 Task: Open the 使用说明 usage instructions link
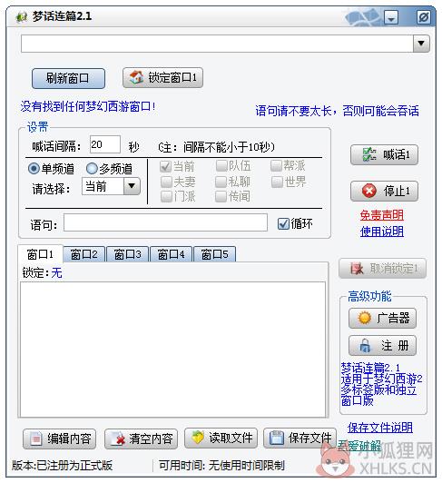[x=381, y=231]
